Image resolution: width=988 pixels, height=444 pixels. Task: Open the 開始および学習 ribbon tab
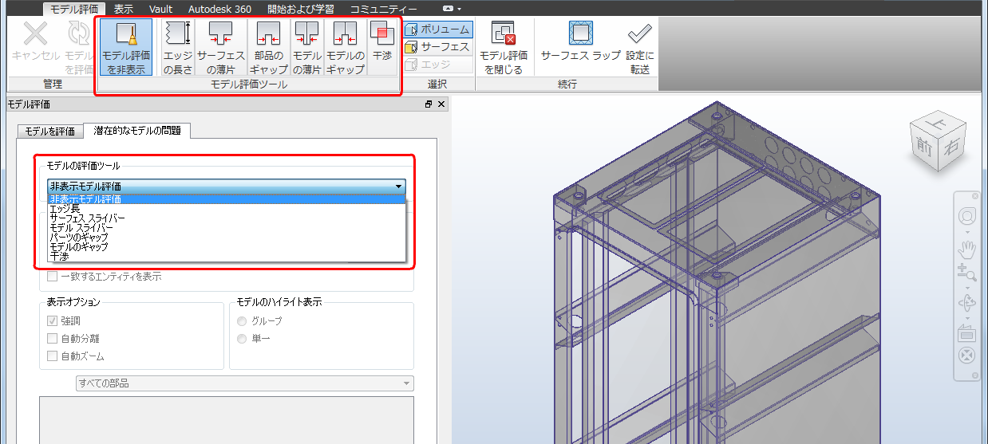tap(299, 9)
